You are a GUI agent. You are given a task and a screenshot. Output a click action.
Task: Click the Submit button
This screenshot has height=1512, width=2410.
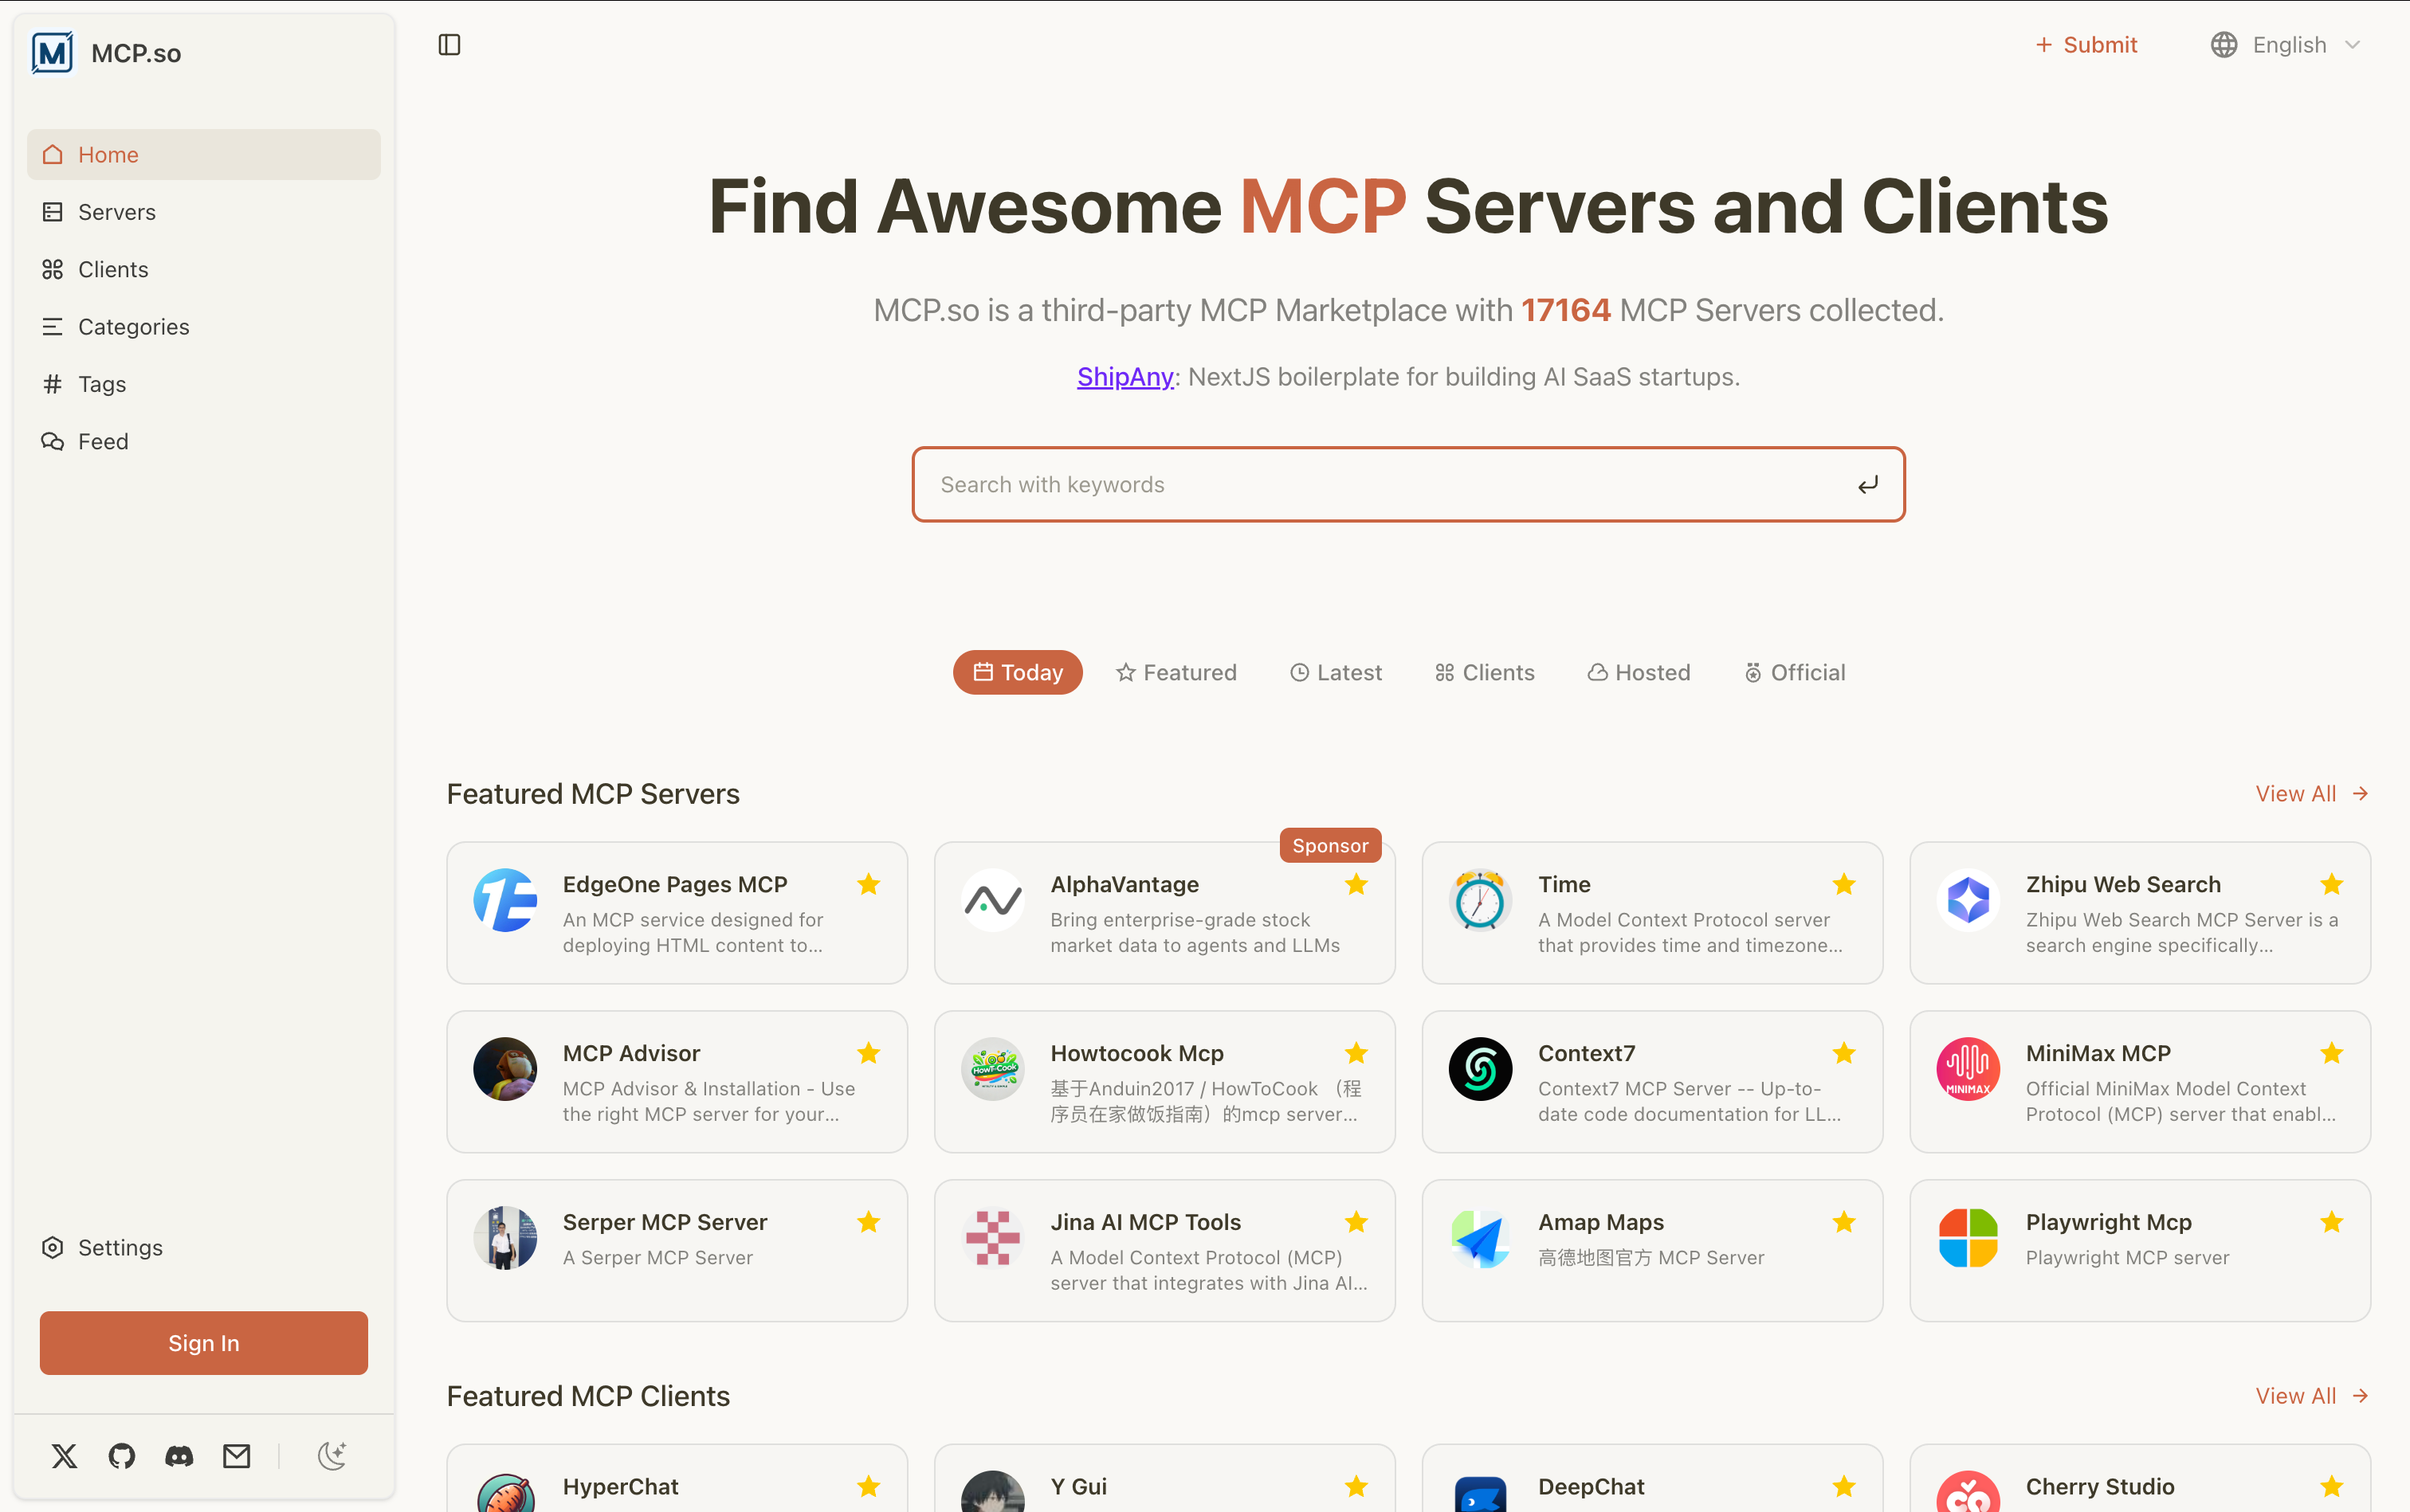coord(2086,45)
